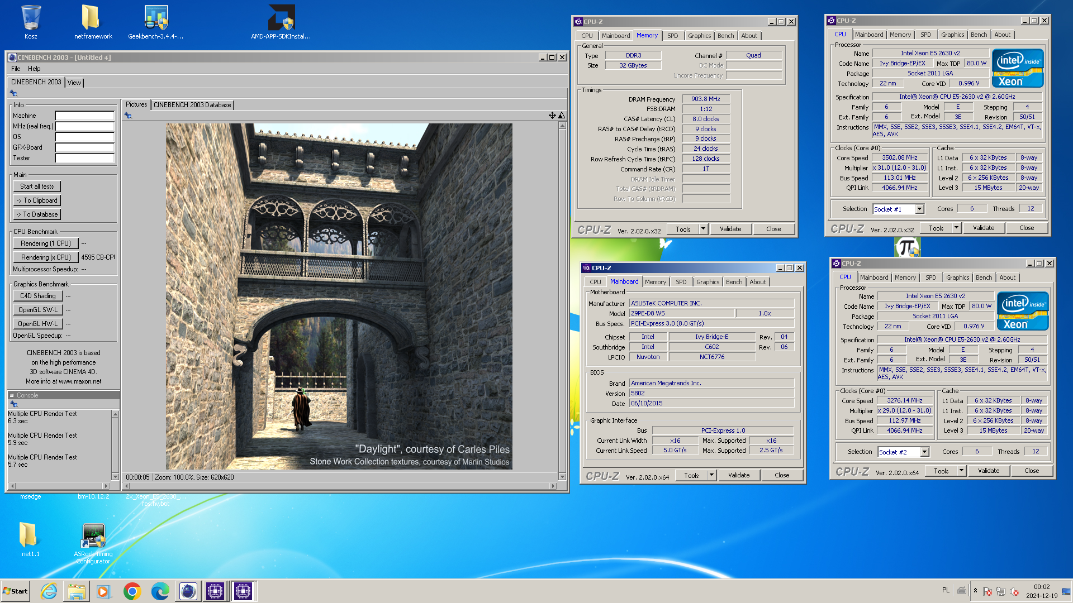Open Microsoft Edge from the taskbar

160,591
